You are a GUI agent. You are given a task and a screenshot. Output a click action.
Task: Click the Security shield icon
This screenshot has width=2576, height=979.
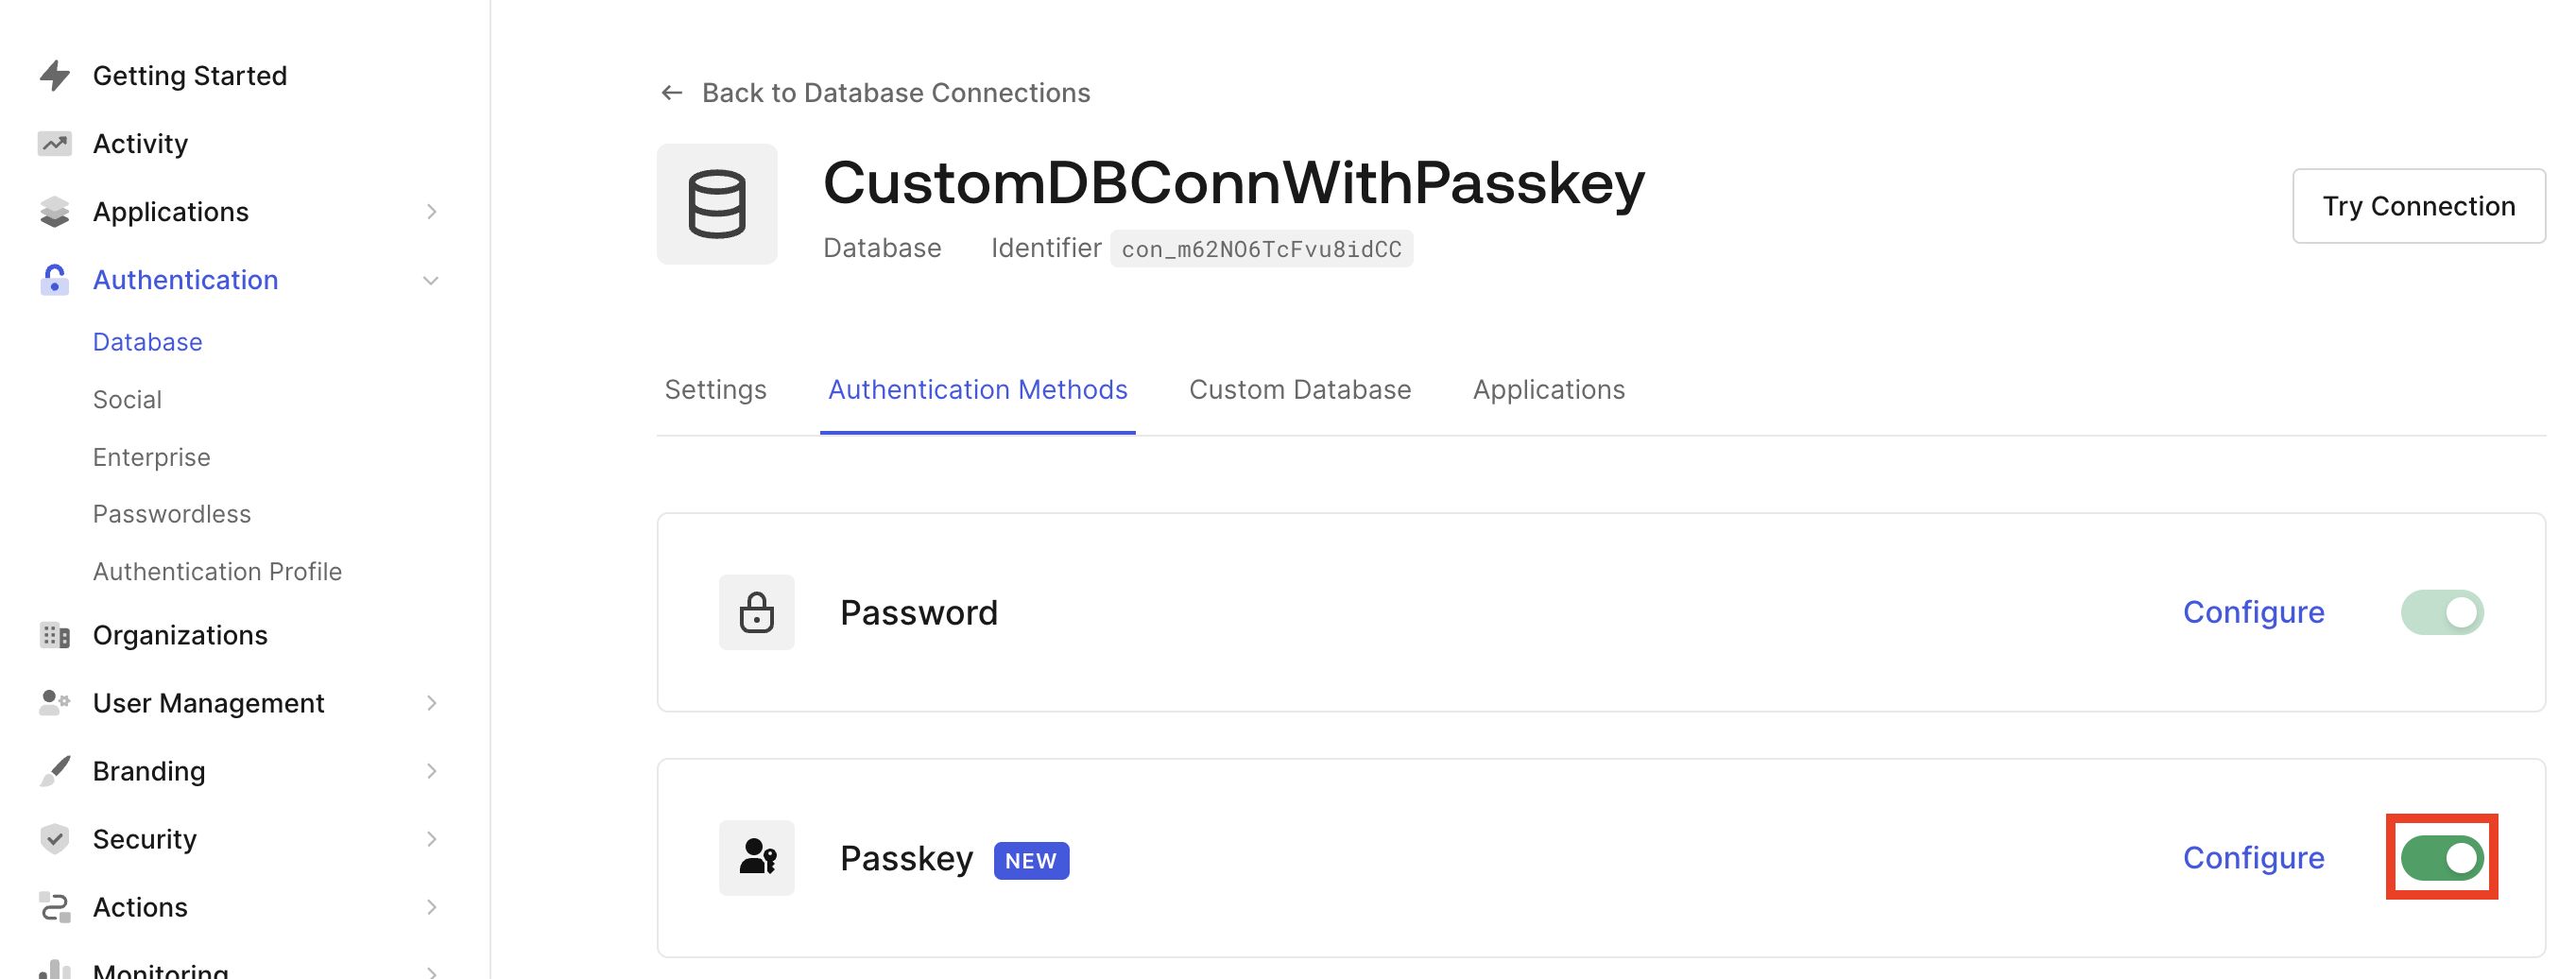click(55, 839)
